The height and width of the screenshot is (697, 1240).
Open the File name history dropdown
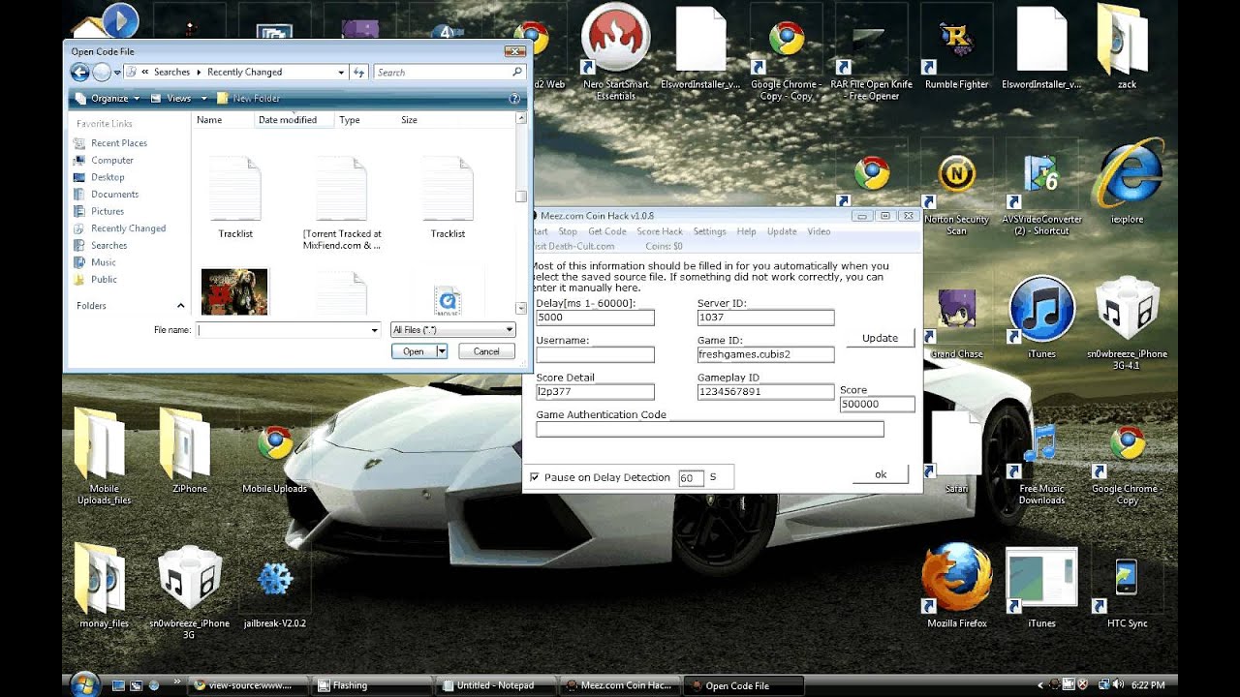tap(375, 330)
